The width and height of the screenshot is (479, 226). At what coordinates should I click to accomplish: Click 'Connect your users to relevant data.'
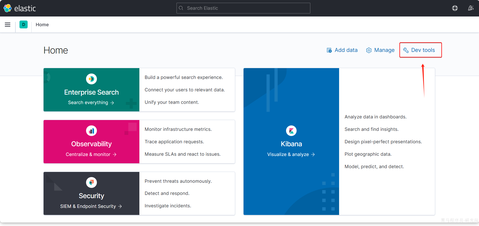pos(185,90)
